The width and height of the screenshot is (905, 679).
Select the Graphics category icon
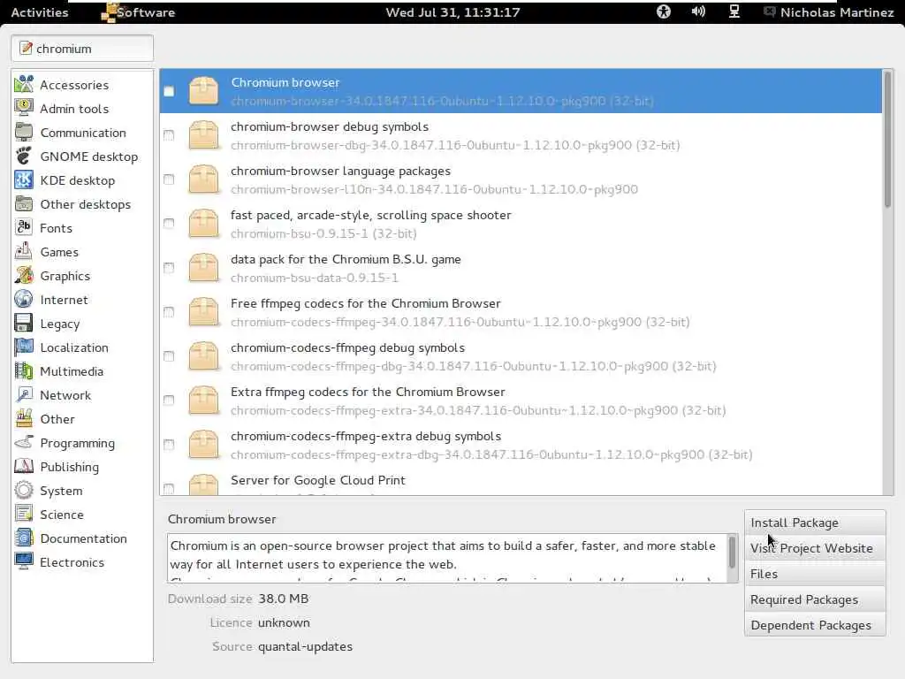tap(24, 276)
